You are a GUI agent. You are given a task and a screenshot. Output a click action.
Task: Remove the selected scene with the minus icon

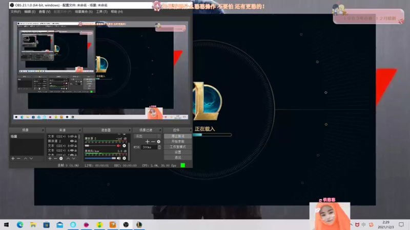pos(18,158)
